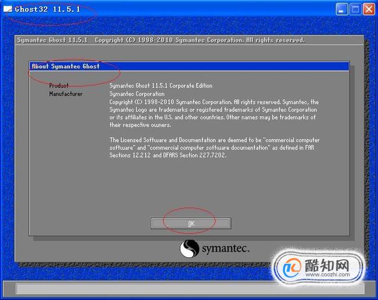Image resolution: width=378 pixels, height=300 pixels.
Task: Maximize the Ghost32 window
Action: pos(355,10)
